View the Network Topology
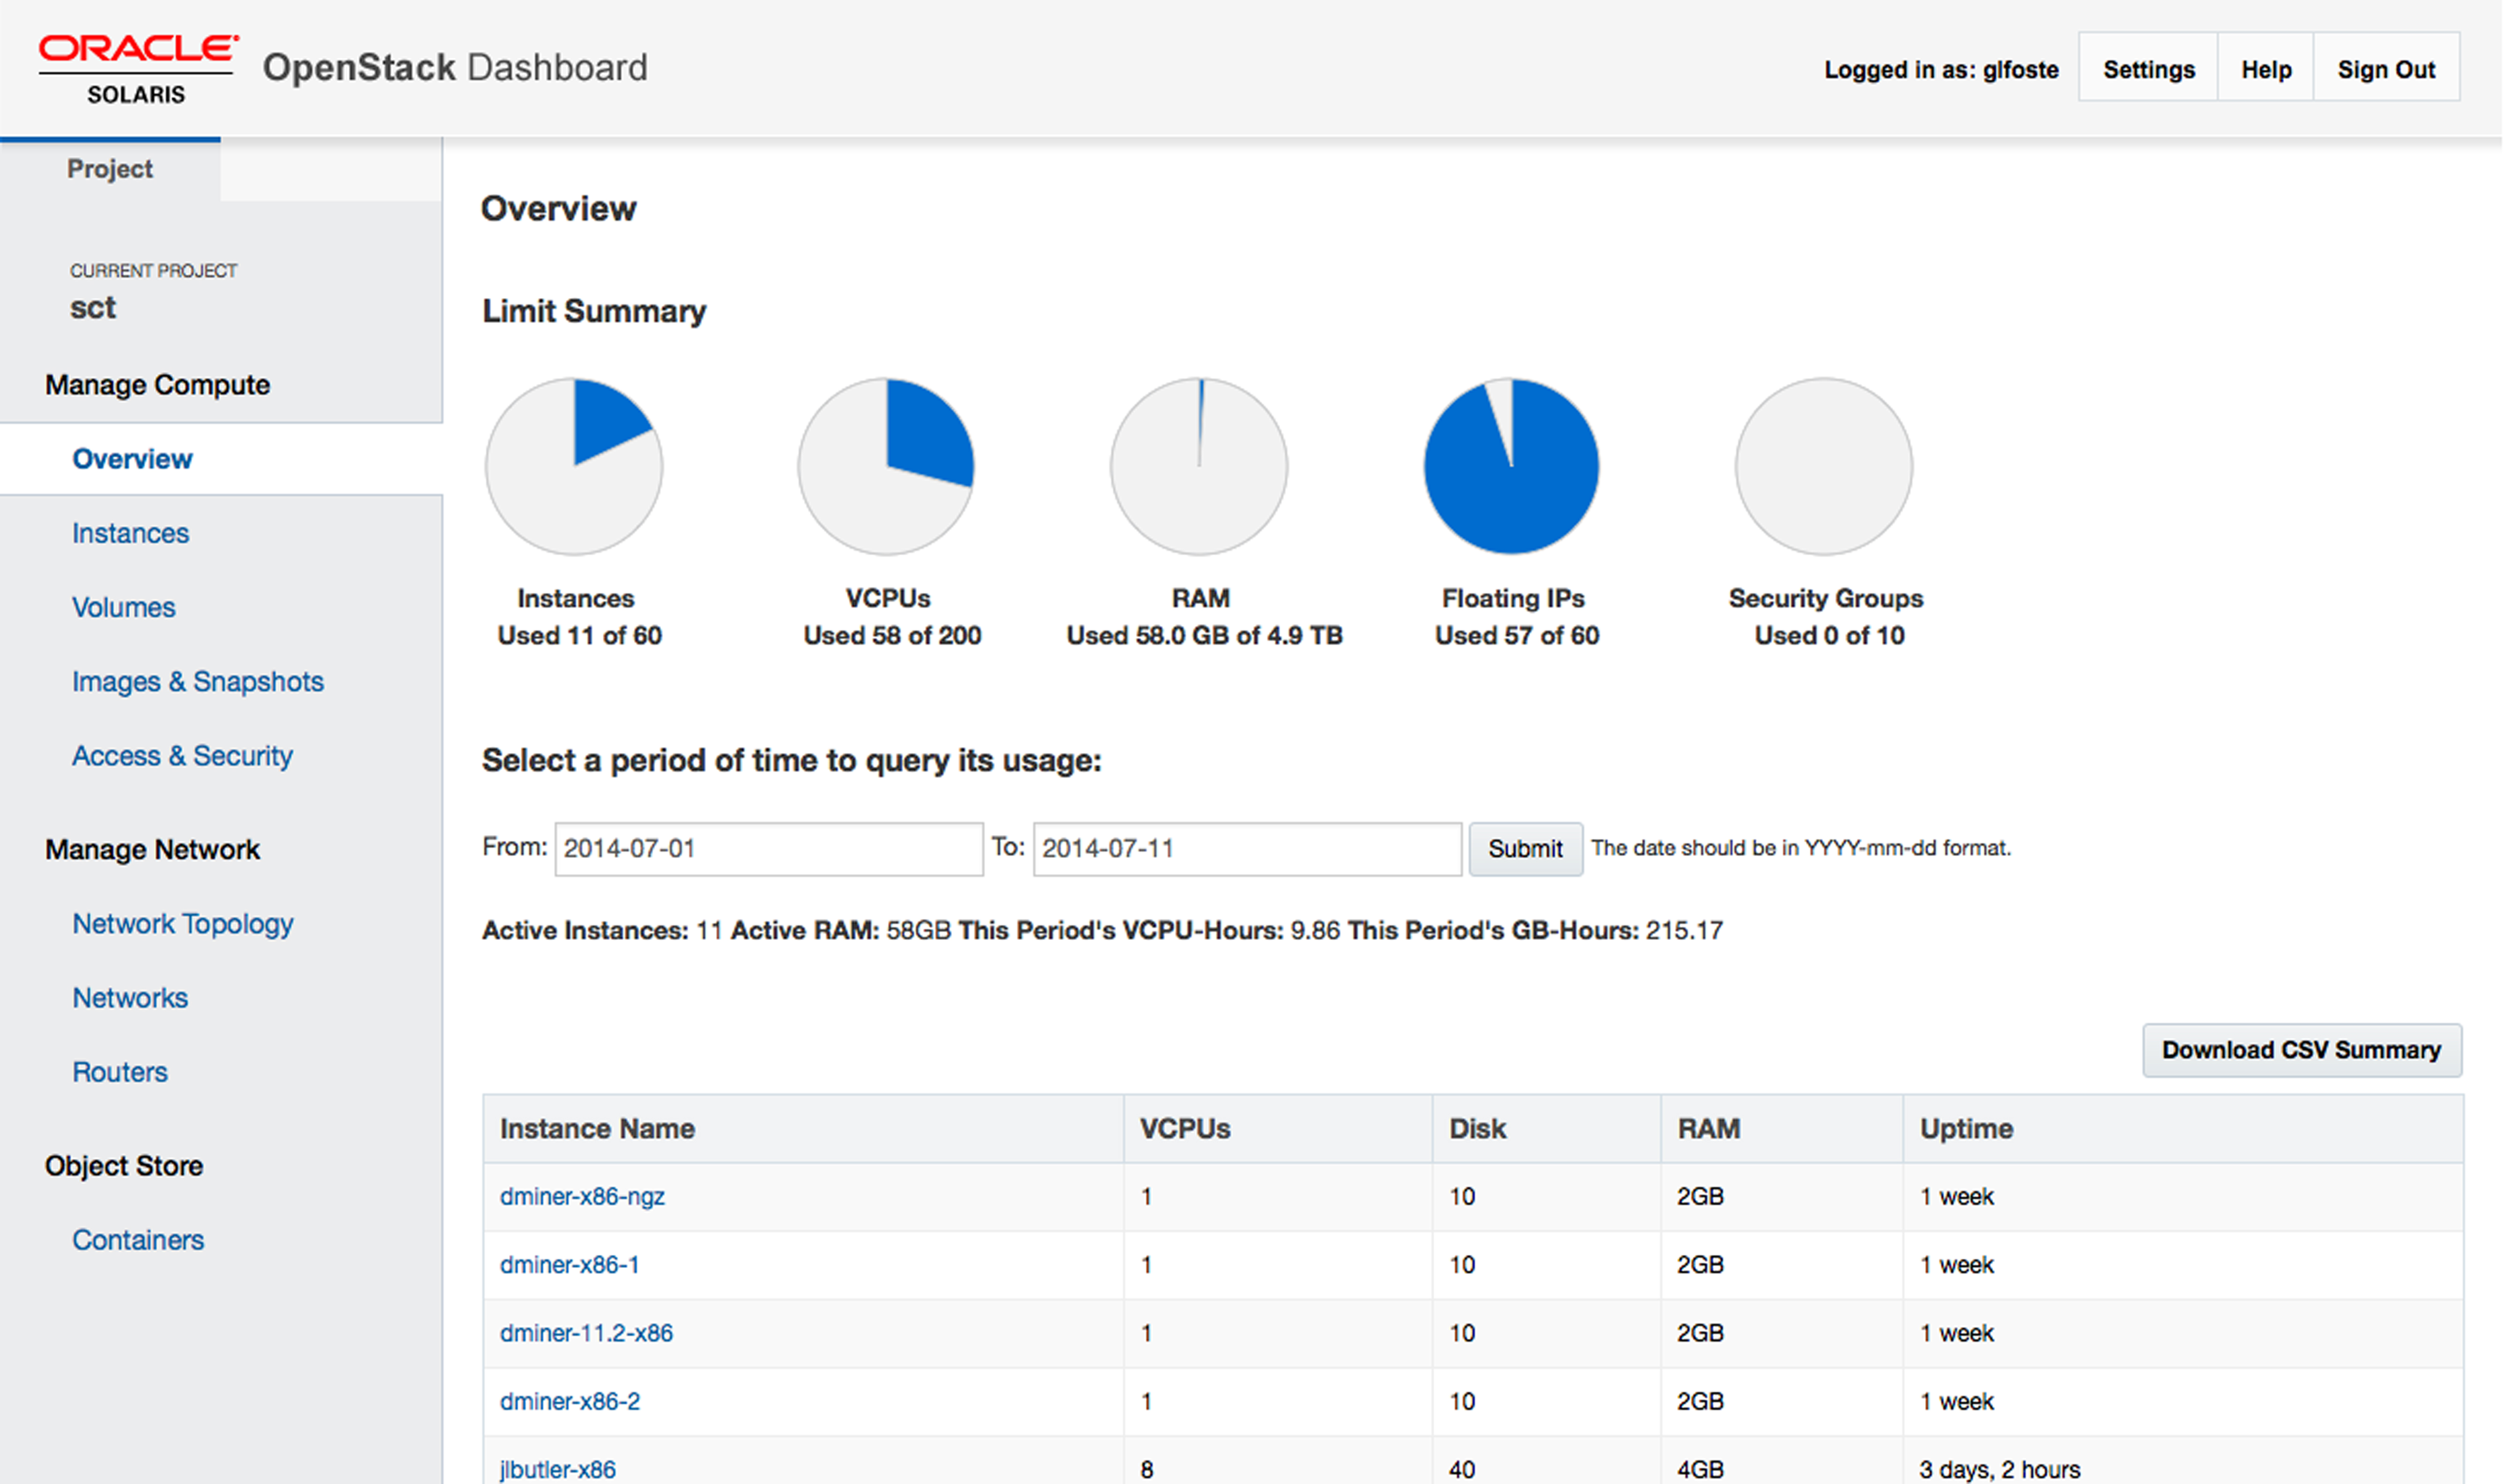The height and width of the screenshot is (1484, 2504). pos(183,923)
